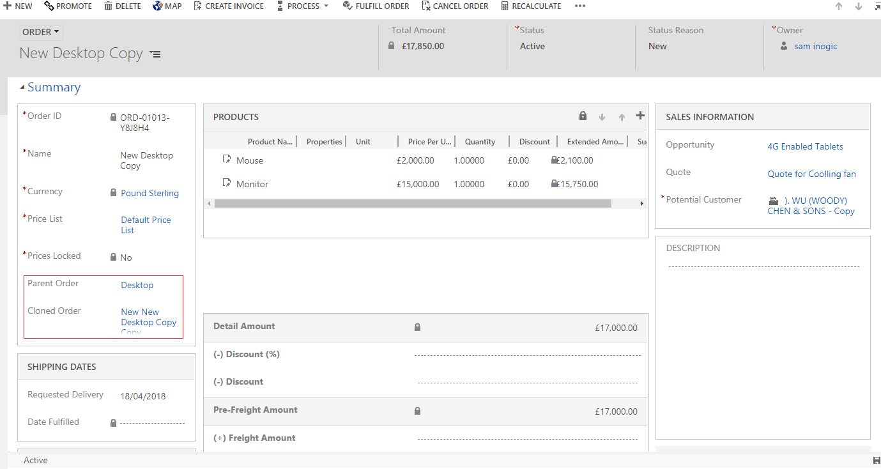This screenshot has width=881, height=469.
Task: Open the Desktop parent order link
Action: point(137,285)
